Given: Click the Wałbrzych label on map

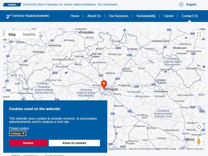Looking at the screenshot, I should (180, 48).
